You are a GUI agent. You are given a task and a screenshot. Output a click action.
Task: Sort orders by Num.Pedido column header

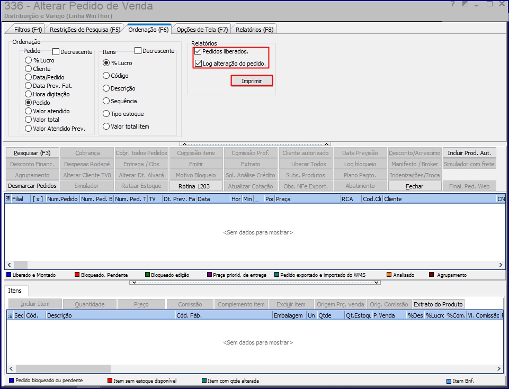pos(62,199)
